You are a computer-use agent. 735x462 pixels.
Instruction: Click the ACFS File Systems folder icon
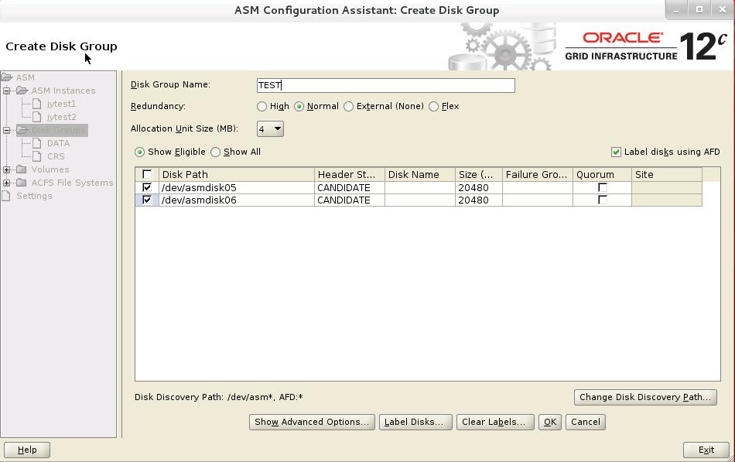point(22,183)
